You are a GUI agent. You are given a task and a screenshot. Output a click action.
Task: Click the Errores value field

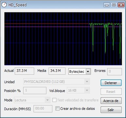click(x=115, y=72)
